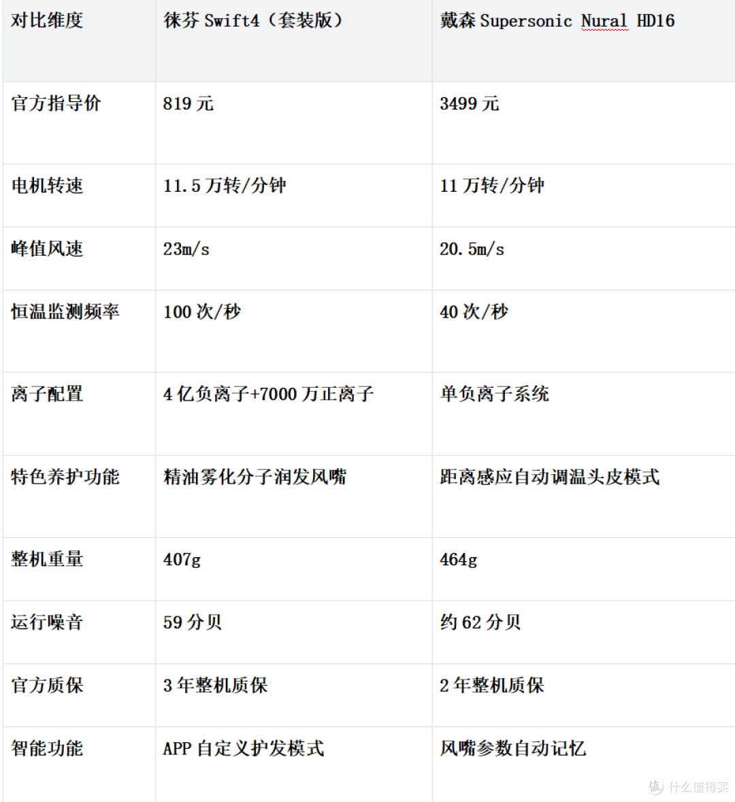Click the row label '运行噪音'

(46, 622)
